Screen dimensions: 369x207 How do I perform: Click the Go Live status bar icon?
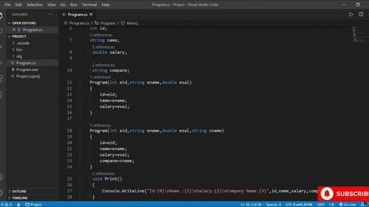point(347,205)
